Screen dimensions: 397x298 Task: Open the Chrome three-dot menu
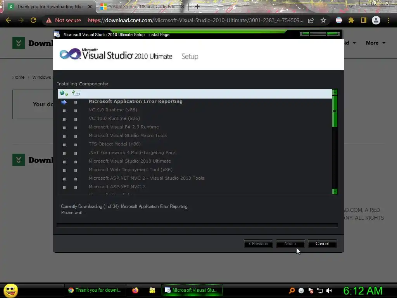[x=388, y=20]
